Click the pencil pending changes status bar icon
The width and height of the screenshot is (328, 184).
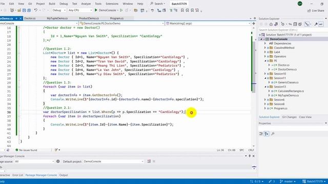point(272,181)
